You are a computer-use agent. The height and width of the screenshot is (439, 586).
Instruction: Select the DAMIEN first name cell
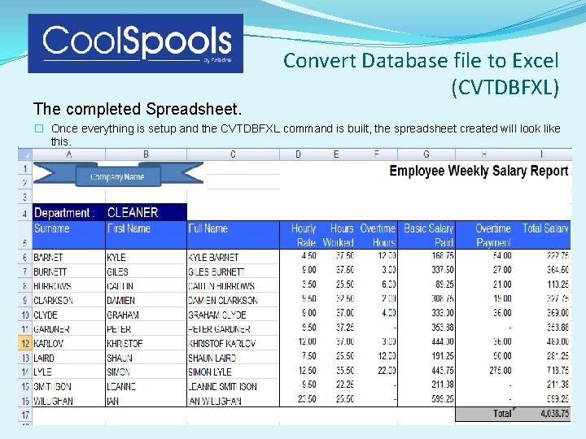tap(146, 300)
